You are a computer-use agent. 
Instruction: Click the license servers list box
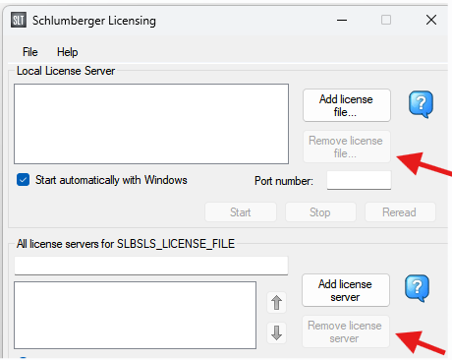[x=135, y=315]
